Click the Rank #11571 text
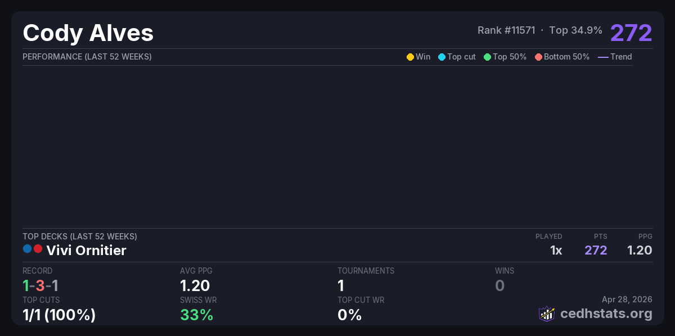The height and width of the screenshot is (336, 675). click(x=506, y=30)
